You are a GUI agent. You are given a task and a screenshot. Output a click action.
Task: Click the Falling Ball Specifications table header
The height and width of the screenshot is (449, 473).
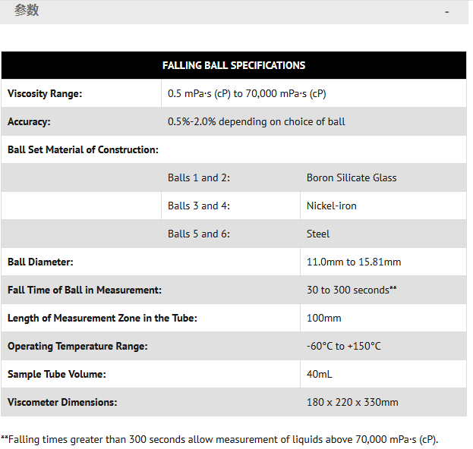click(x=234, y=65)
